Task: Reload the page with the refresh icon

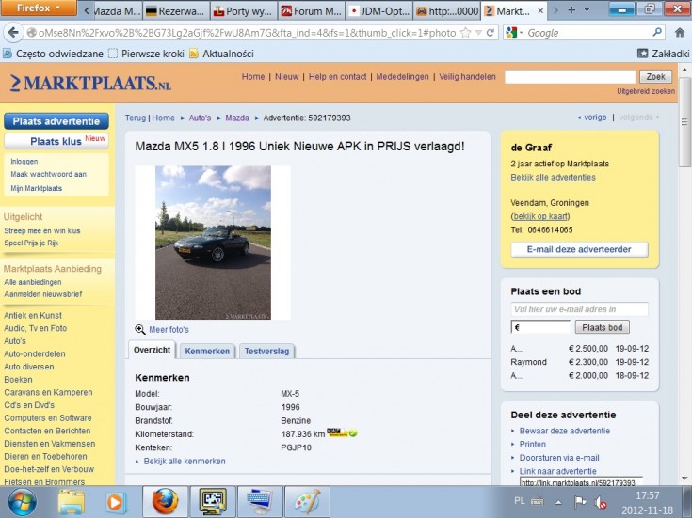Action: (490, 33)
